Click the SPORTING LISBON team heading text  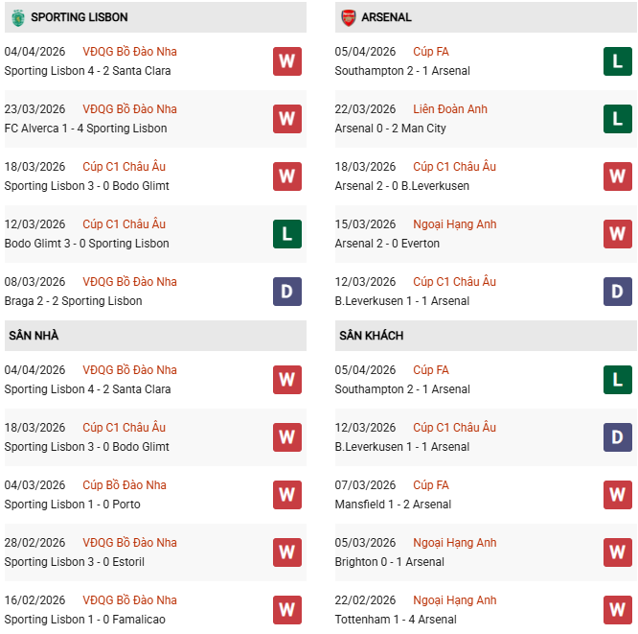coord(80,17)
